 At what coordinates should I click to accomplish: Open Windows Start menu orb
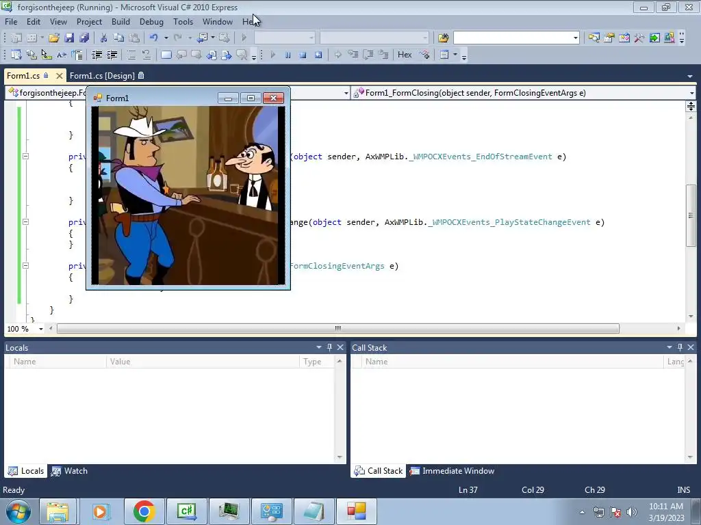(x=18, y=511)
